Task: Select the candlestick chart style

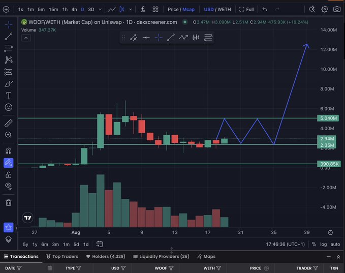Action: (122, 10)
